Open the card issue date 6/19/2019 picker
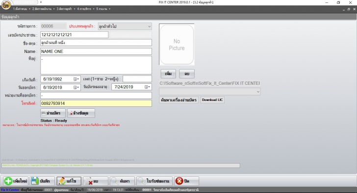The height and width of the screenshot is (193, 357). pyautogui.click(x=76, y=87)
